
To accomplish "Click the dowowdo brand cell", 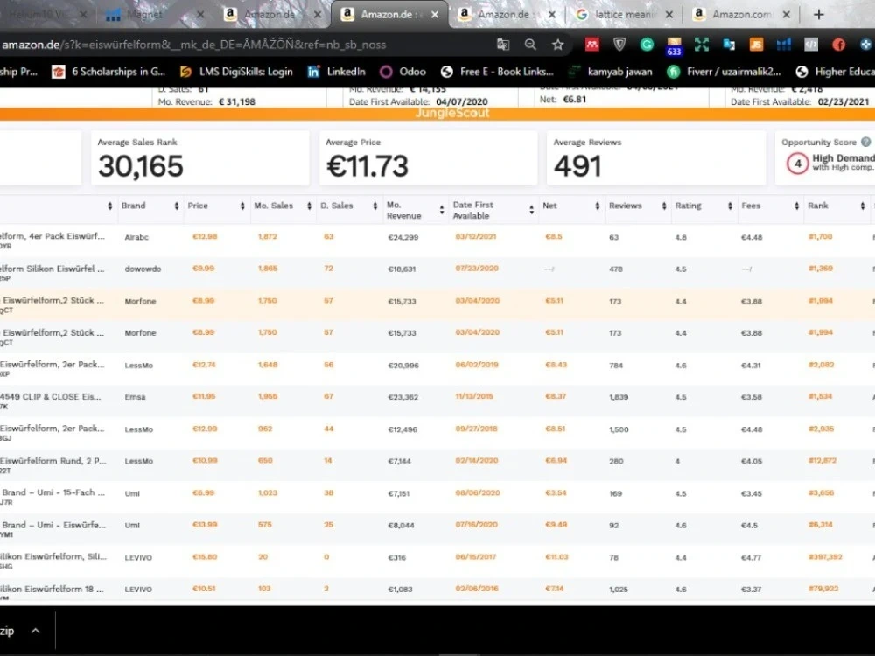I will (143, 269).
